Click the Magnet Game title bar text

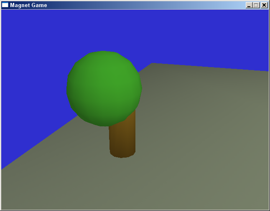coord(28,5)
